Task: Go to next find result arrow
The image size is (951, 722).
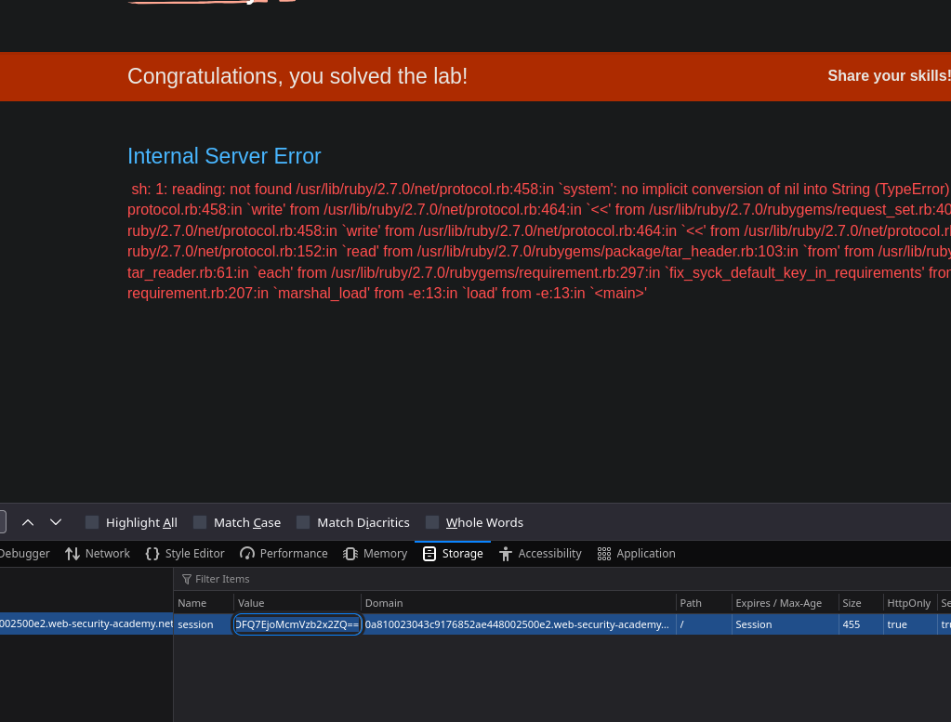Action: (x=56, y=522)
